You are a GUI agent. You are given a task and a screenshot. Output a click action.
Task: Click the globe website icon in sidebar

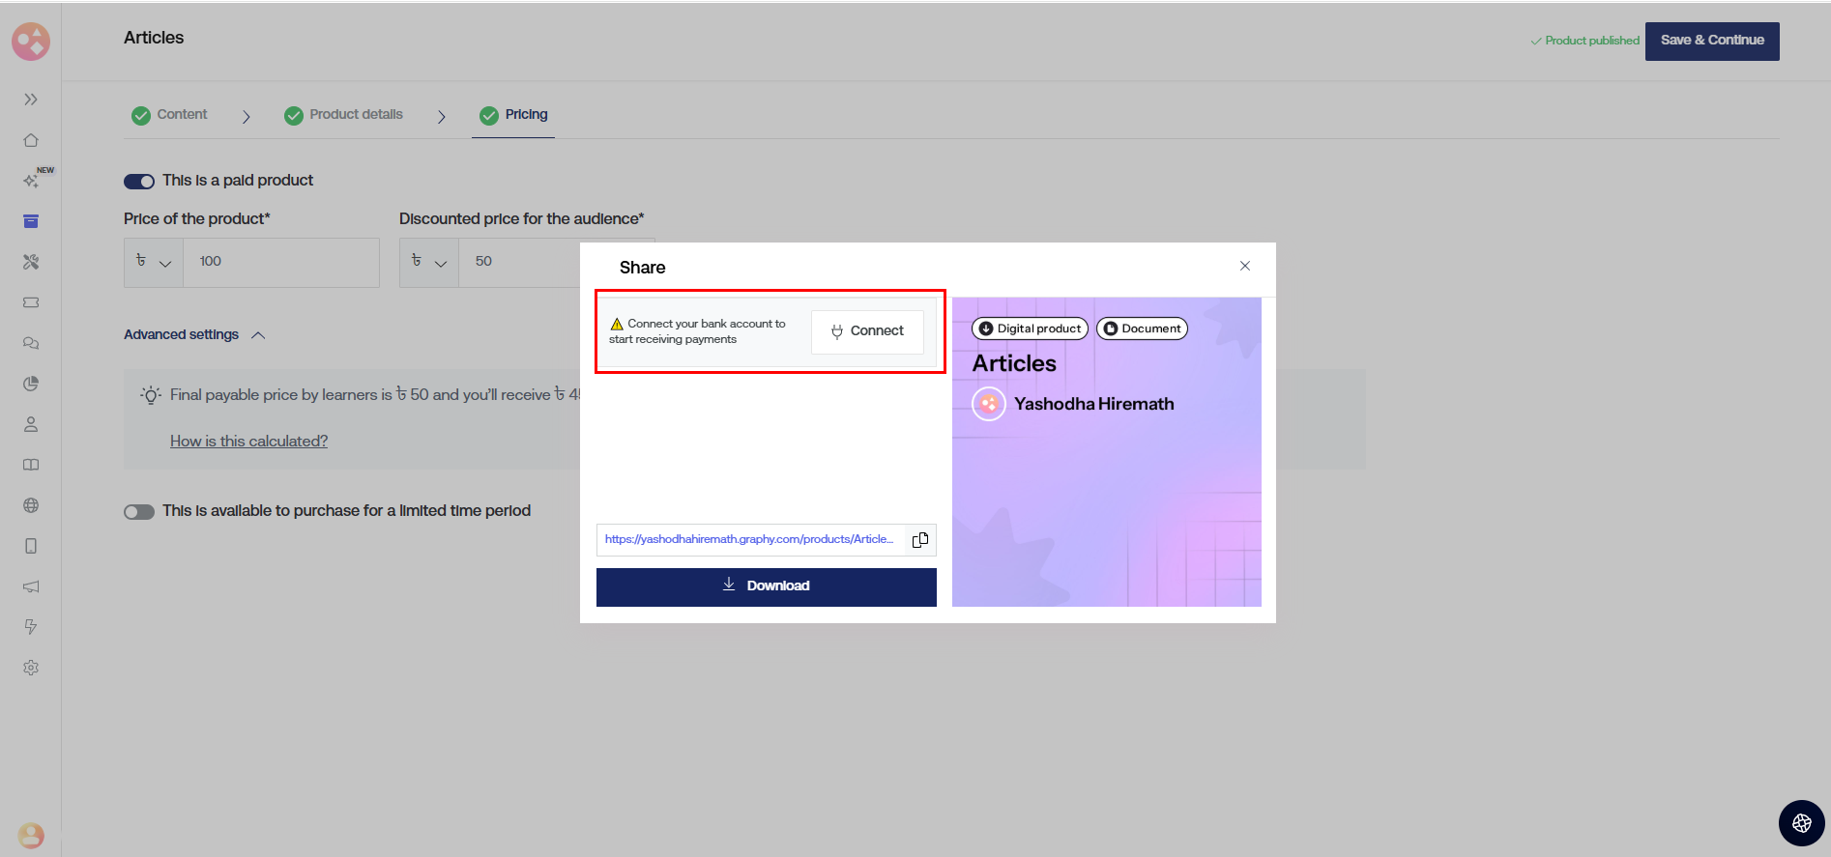point(31,505)
